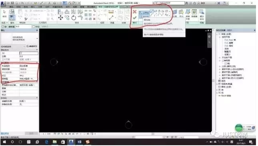Toggle the 3D checkbox in Properties
This screenshot has height=146, width=258.
(20, 53)
